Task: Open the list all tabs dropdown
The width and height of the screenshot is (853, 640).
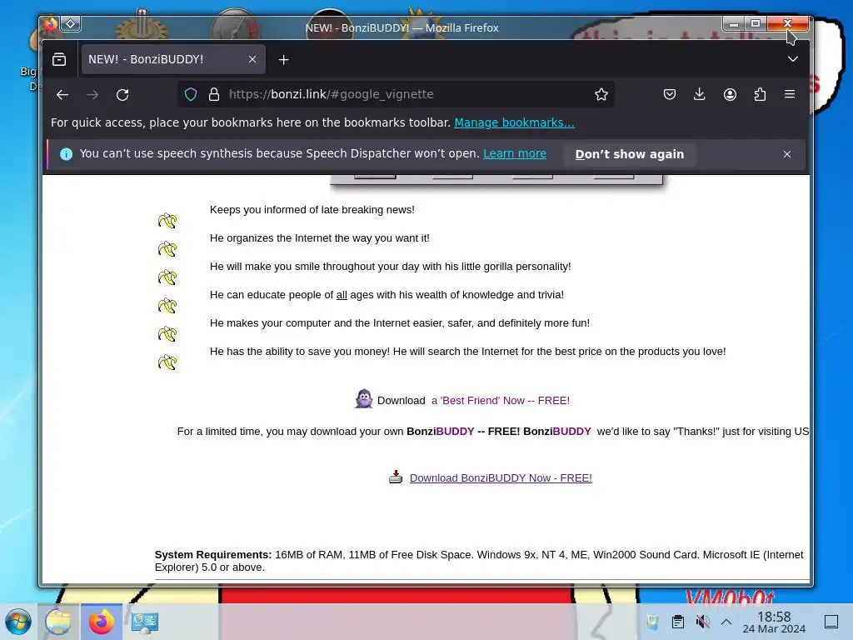Action: point(793,59)
